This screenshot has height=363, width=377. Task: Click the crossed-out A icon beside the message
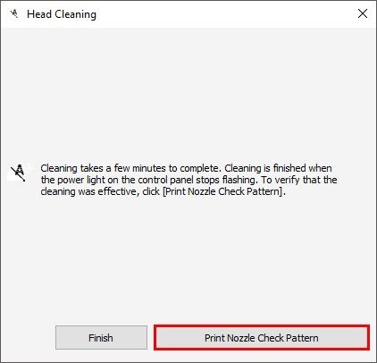click(x=19, y=173)
